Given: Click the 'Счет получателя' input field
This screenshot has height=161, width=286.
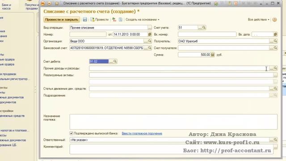Looking at the screenshot, I should click(x=223, y=48).
